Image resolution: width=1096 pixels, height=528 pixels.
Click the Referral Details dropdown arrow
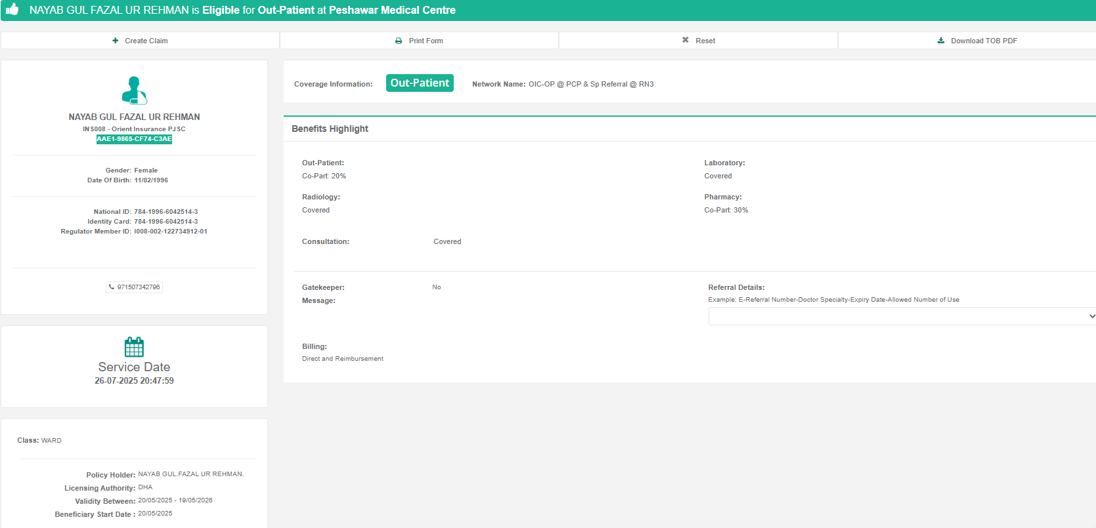(x=1091, y=316)
